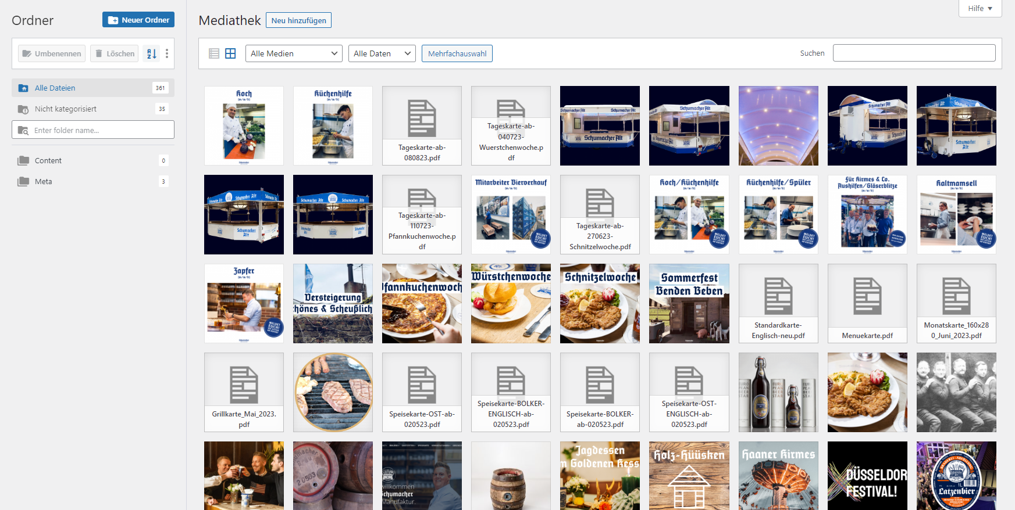Click the Neuer Ordner button

tap(138, 20)
